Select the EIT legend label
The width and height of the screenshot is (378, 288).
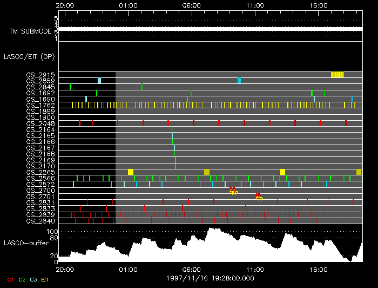tap(45, 280)
